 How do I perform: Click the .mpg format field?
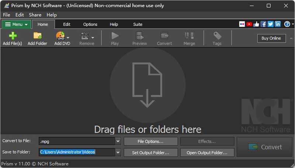coord(77,141)
